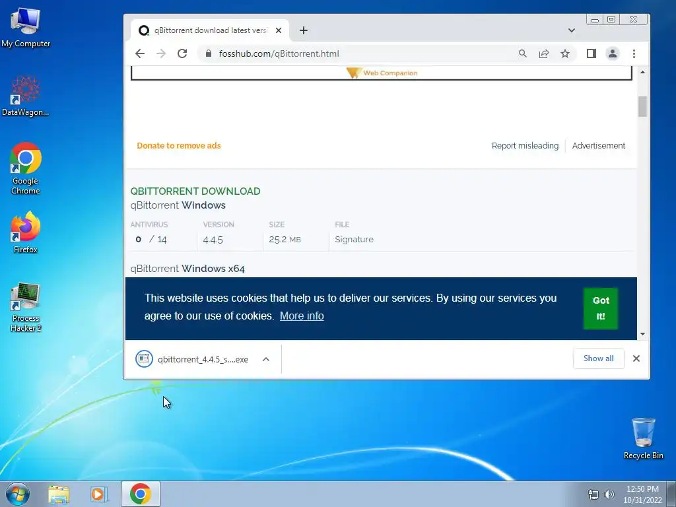Click the network tray icon
Viewport: 676px width, 507px height.
tap(593, 494)
